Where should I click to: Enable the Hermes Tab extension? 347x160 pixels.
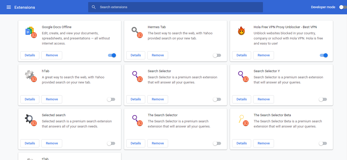coord(217,55)
